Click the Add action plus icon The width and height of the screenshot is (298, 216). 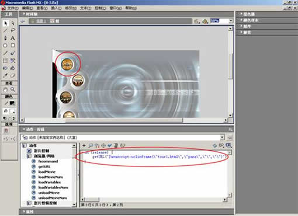pos(84,145)
